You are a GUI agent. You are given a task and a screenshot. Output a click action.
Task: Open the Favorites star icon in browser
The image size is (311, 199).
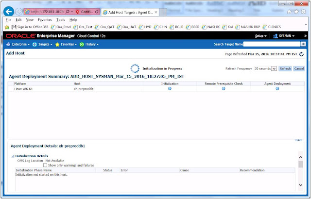point(296,12)
